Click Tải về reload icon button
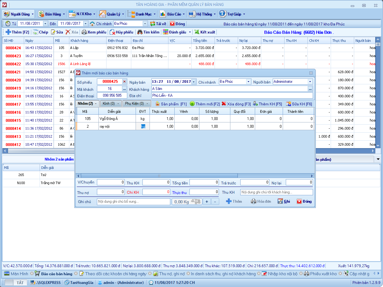 pos(153,24)
